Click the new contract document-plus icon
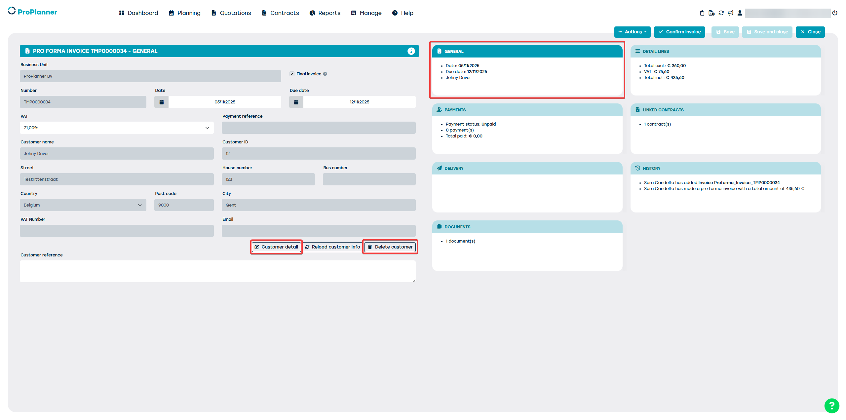 click(x=711, y=13)
